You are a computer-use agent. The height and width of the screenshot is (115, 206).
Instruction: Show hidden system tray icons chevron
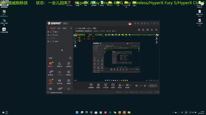[173, 112]
